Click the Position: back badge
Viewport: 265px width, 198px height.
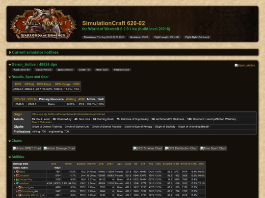(x=121, y=70)
